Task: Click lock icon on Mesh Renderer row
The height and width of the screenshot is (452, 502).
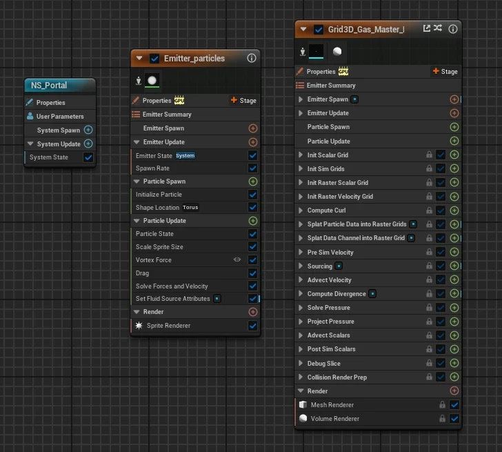Action: tap(442, 404)
